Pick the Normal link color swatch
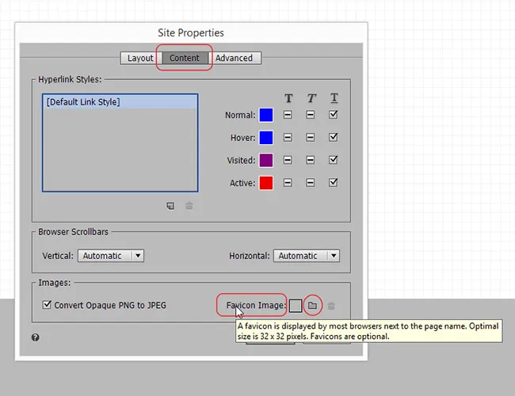This screenshot has height=396, width=515. [x=266, y=116]
